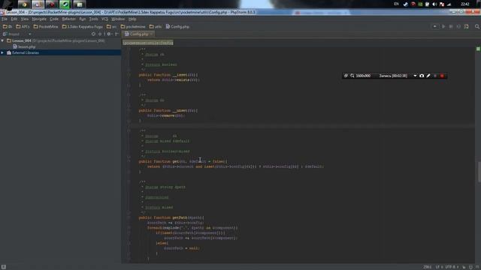The image size is (481, 270).
Task: Toggle the read-only lock icon in status bar
Action: 464,267
